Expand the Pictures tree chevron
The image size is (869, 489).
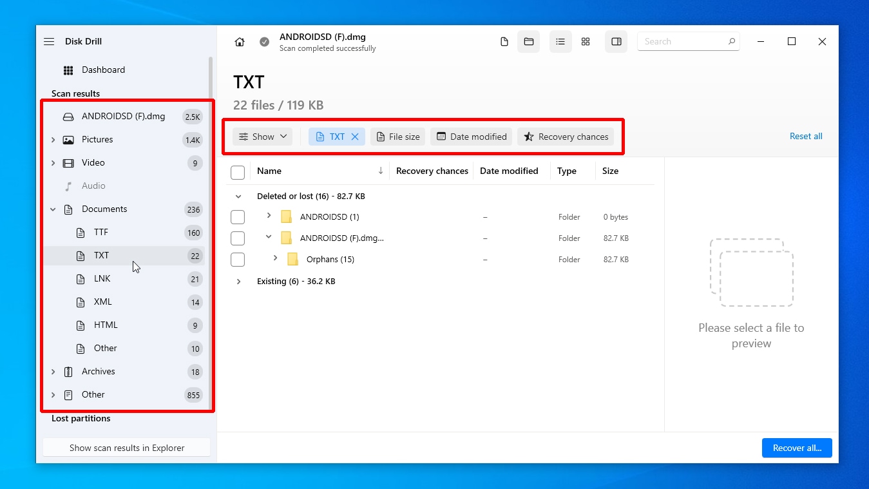pos(53,140)
